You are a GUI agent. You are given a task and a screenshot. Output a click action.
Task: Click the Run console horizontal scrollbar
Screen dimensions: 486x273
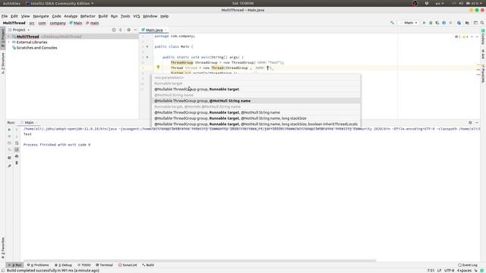pos(200,261)
